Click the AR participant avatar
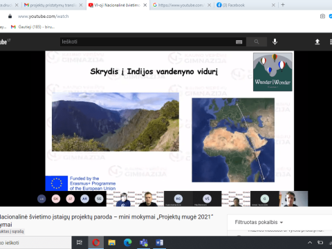 coord(85,199)
